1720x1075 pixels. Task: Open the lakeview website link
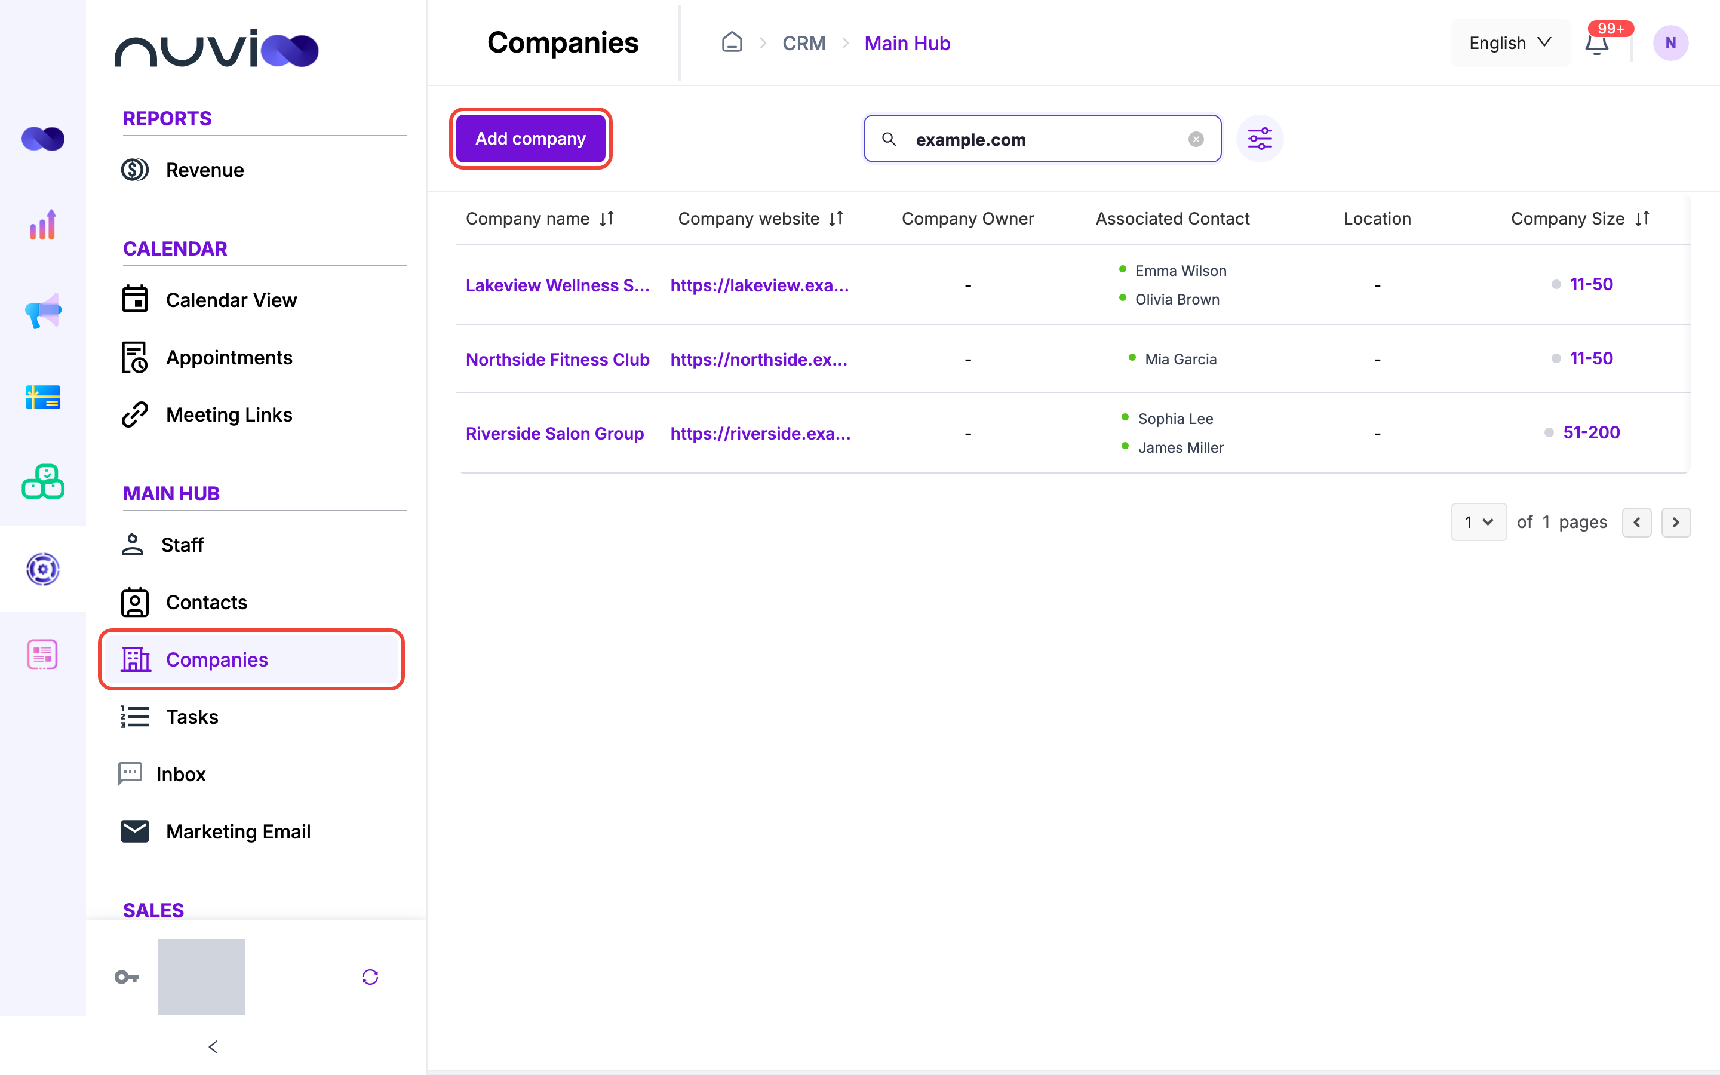tap(759, 286)
